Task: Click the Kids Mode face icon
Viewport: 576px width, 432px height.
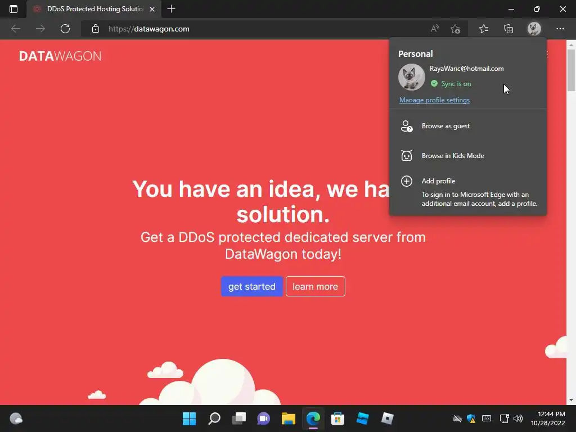Action: (406, 156)
